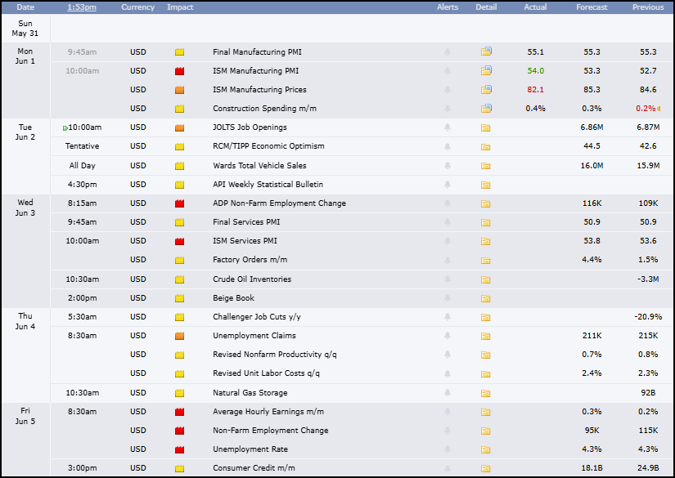
Task: Click revised-previous marker beside 0.2% Construction Spending
Action: tap(659, 109)
